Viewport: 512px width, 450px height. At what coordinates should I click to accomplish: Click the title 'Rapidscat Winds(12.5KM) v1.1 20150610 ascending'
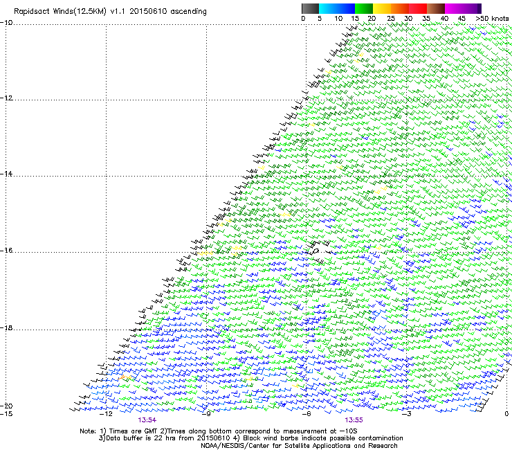[x=111, y=12]
